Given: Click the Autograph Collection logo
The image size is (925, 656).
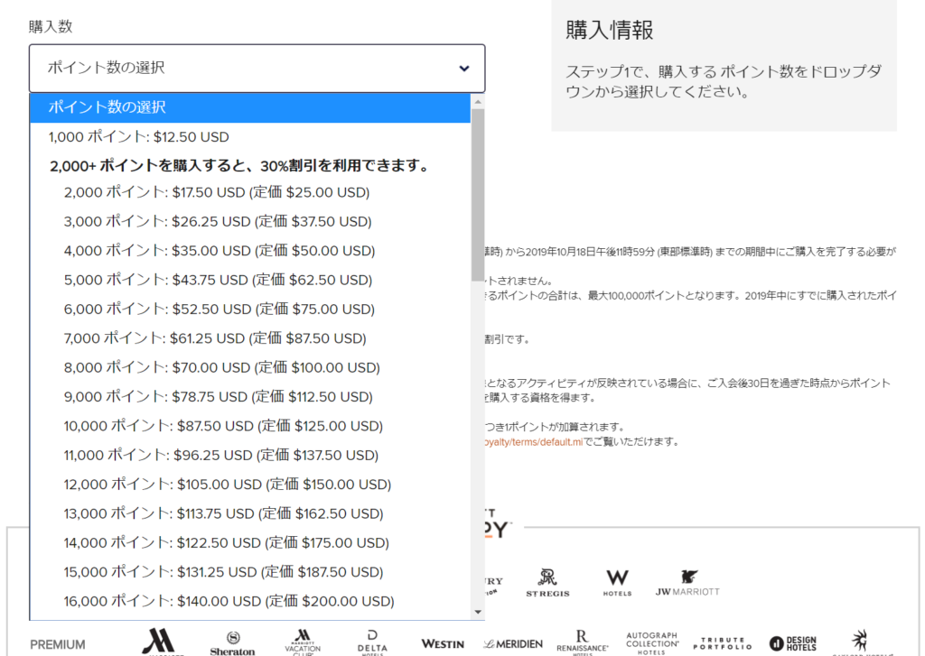Looking at the screenshot, I should coord(652,642).
